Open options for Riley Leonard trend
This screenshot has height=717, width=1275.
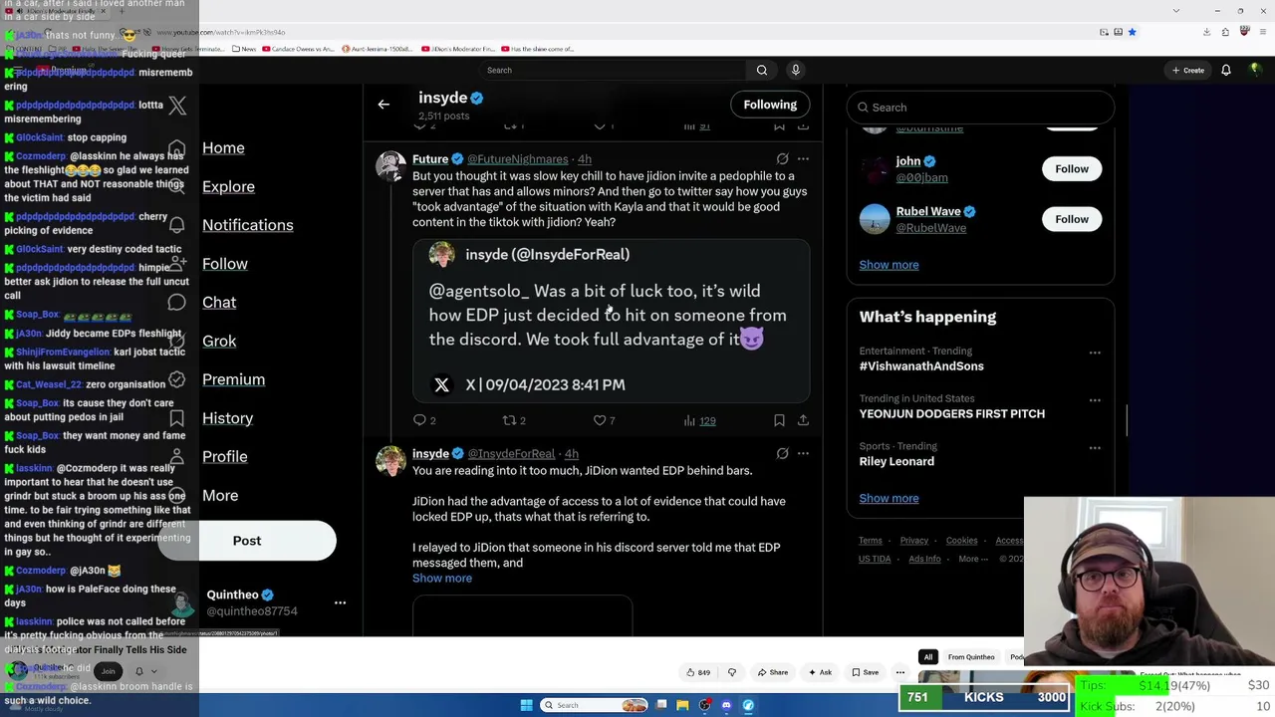tap(1095, 448)
